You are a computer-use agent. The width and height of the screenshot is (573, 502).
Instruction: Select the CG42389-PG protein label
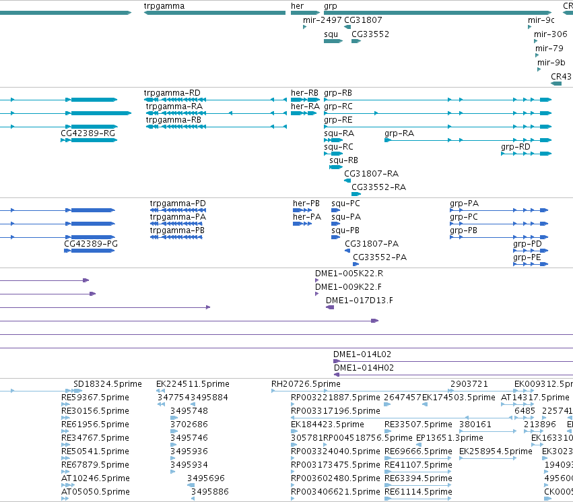(91, 244)
